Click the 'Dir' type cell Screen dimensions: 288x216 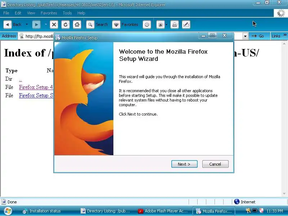(x=9, y=79)
